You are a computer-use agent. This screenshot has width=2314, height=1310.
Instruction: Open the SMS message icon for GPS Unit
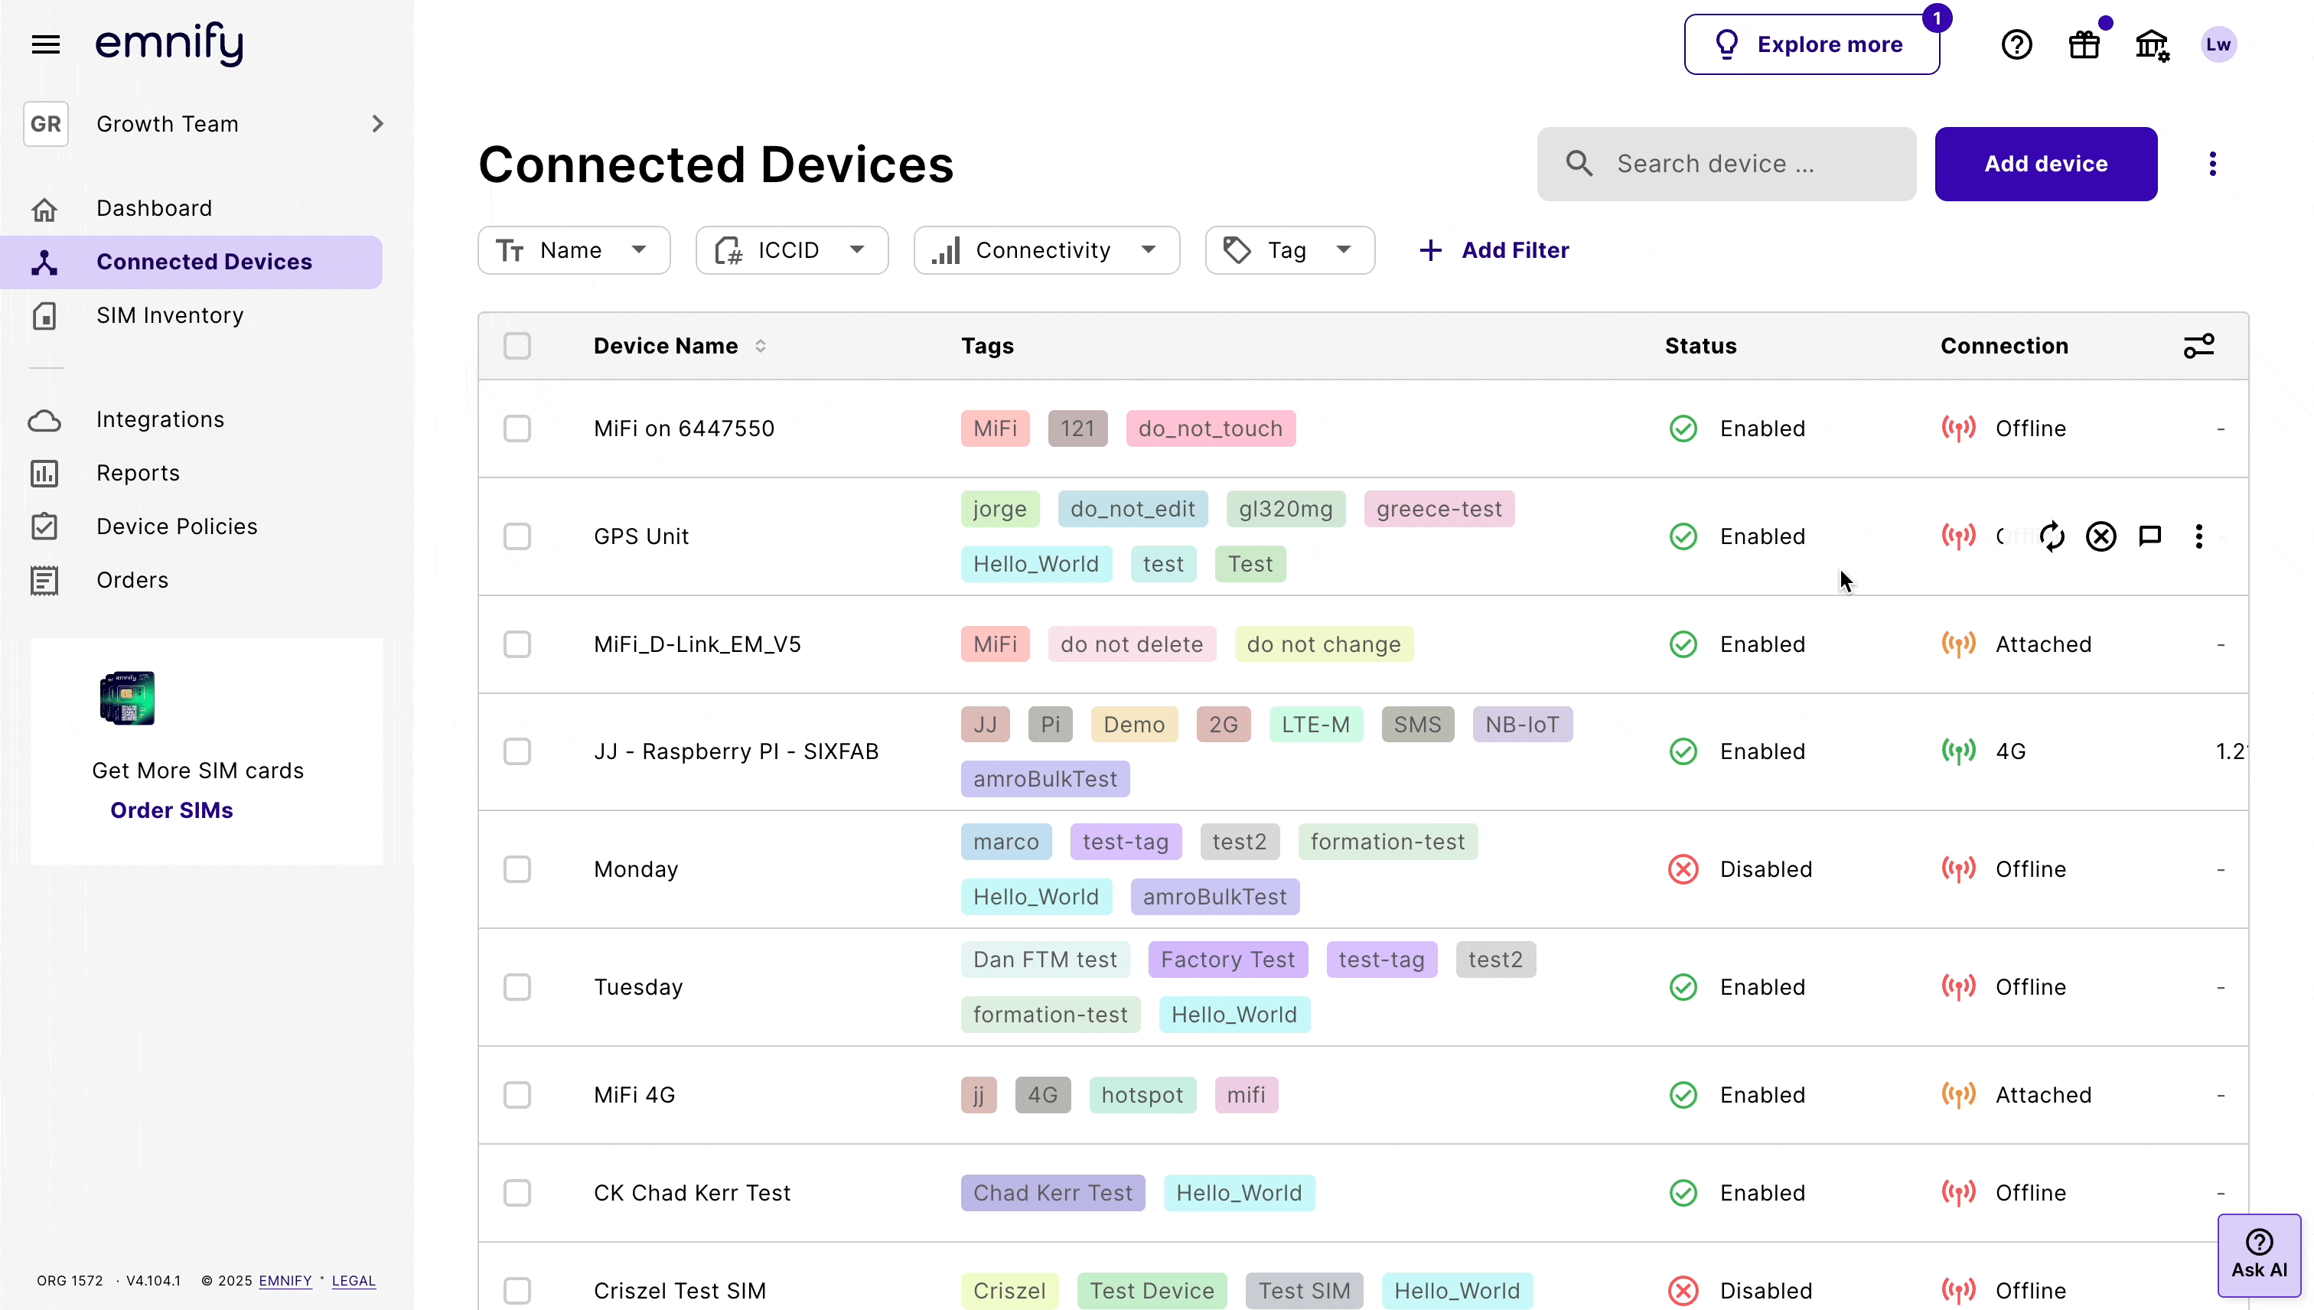click(x=2149, y=536)
